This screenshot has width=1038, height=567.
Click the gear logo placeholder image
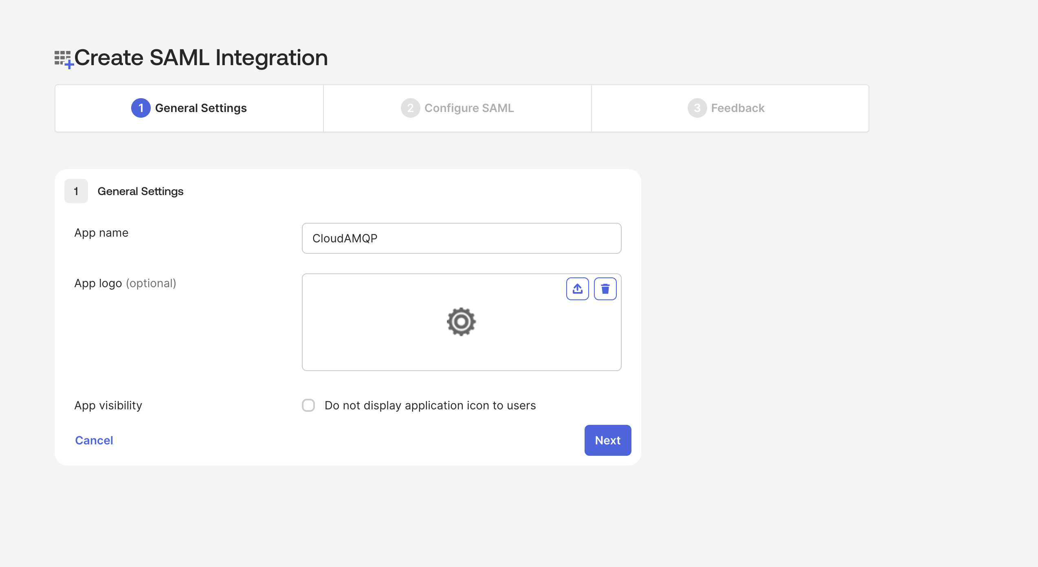pos(461,321)
